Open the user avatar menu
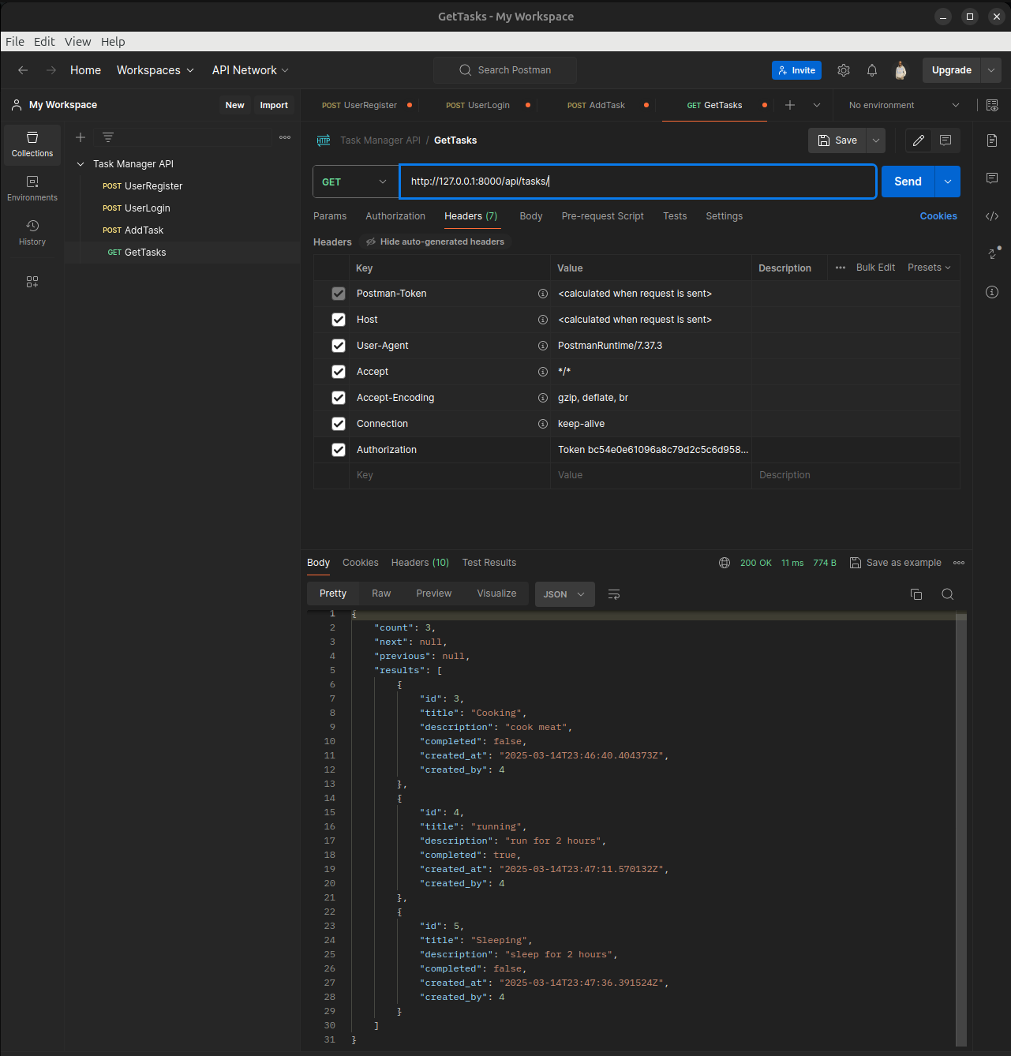Viewport: 1011px width, 1056px height. pos(901,70)
